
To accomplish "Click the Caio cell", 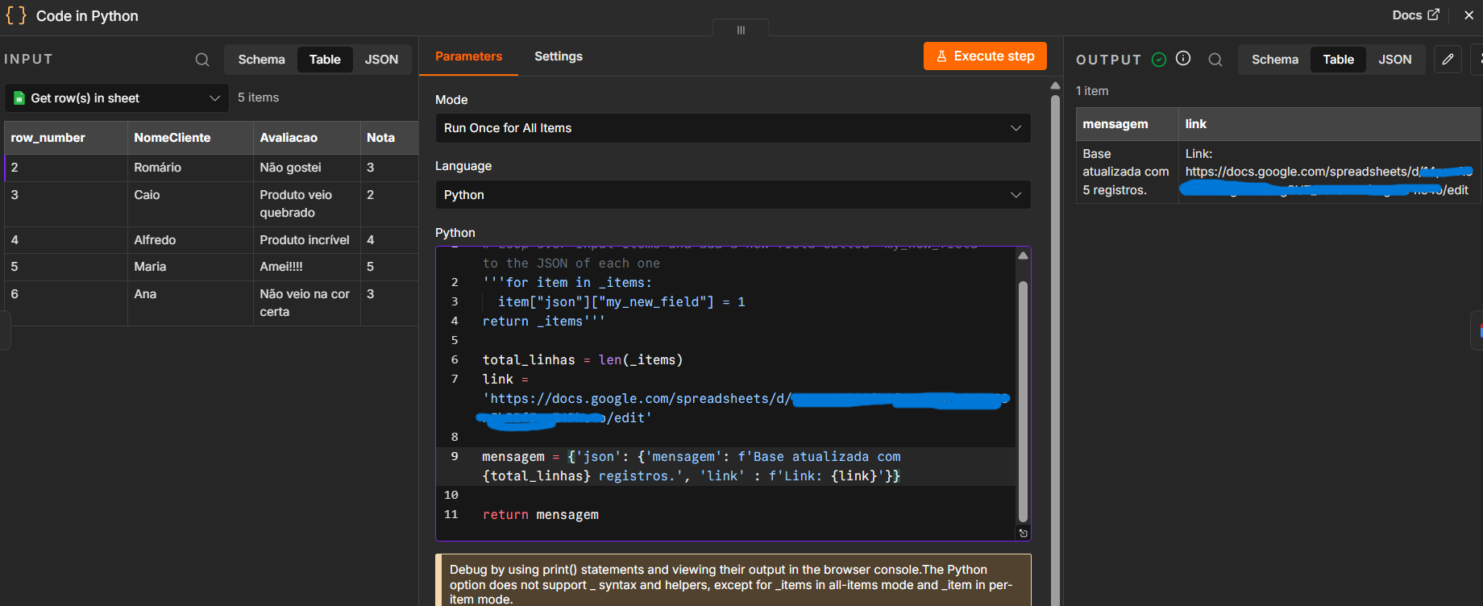I will pyautogui.click(x=190, y=204).
